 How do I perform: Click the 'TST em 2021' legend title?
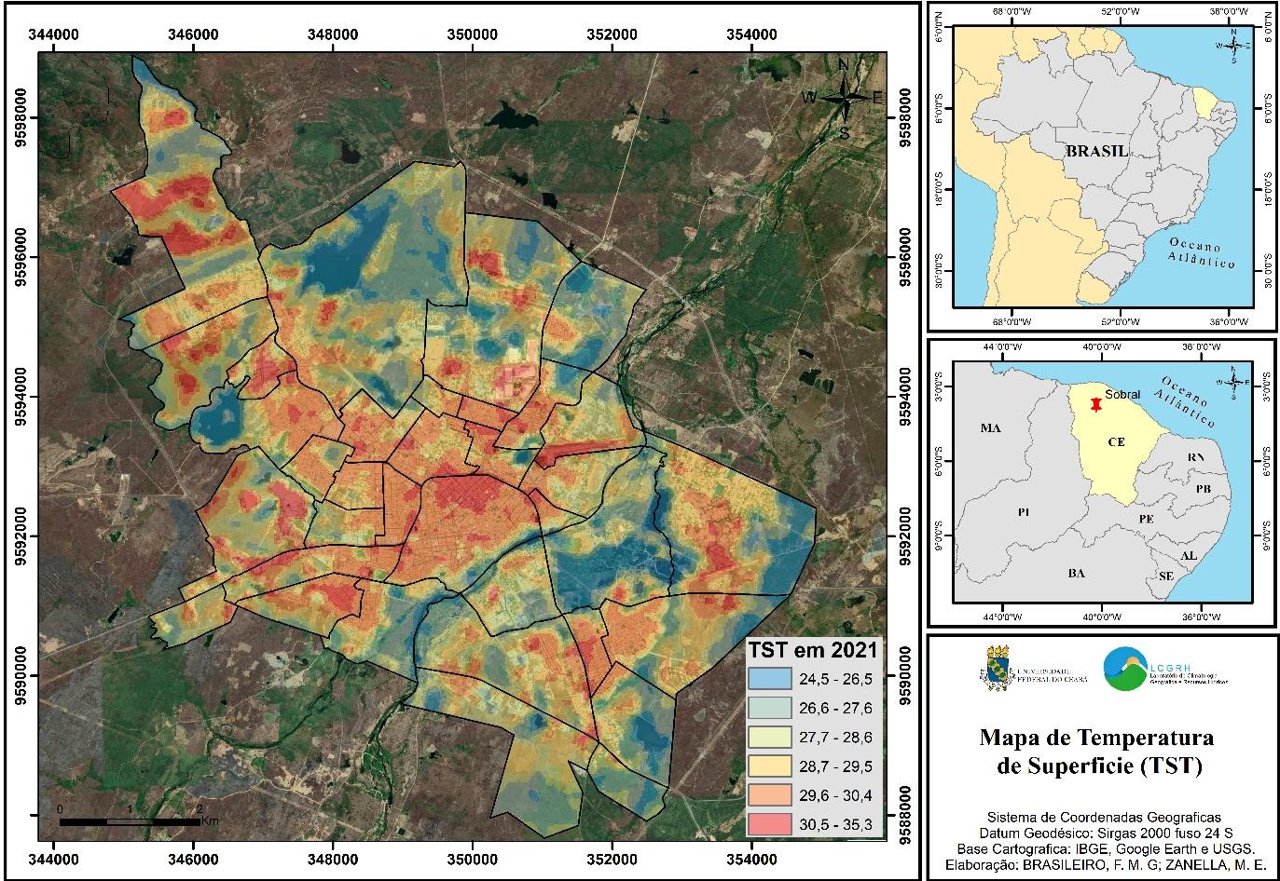coord(813,650)
